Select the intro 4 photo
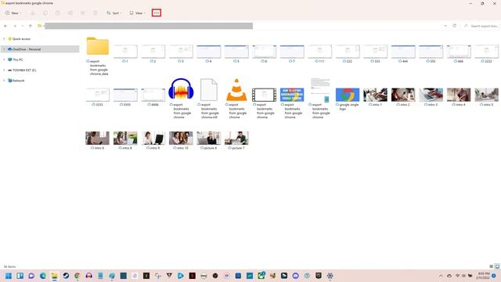This screenshot has height=282, width=501. 459,95
